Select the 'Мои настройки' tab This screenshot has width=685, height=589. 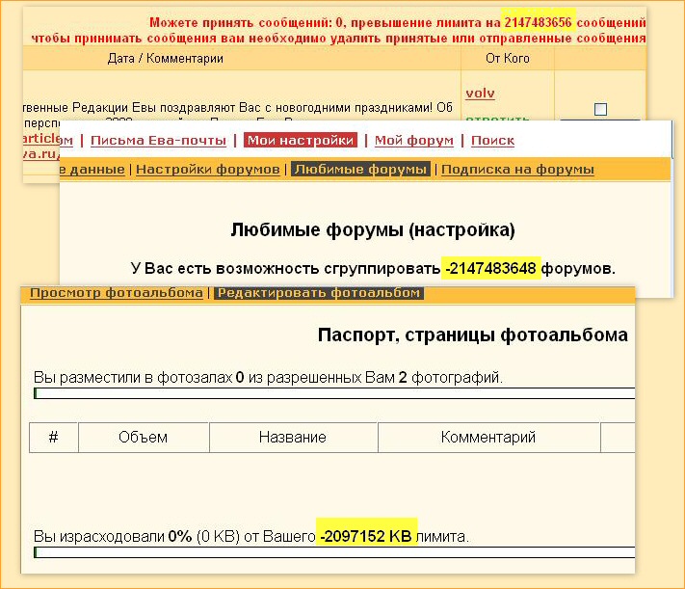click(x=301, y=141)
